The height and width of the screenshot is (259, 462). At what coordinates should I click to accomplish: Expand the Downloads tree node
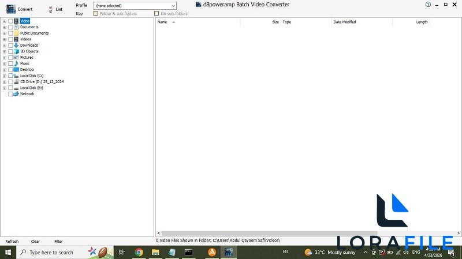pos(5,46)
